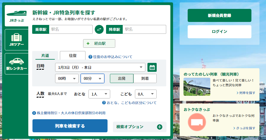Open the JRきっぷ shinkansen tab

[x=17, y=16]
